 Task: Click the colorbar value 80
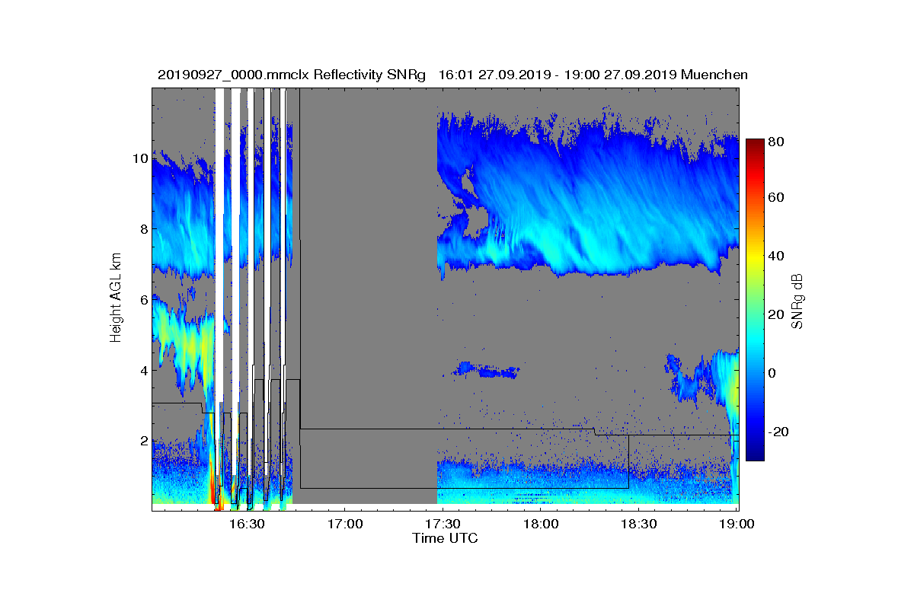pos(777,141)
